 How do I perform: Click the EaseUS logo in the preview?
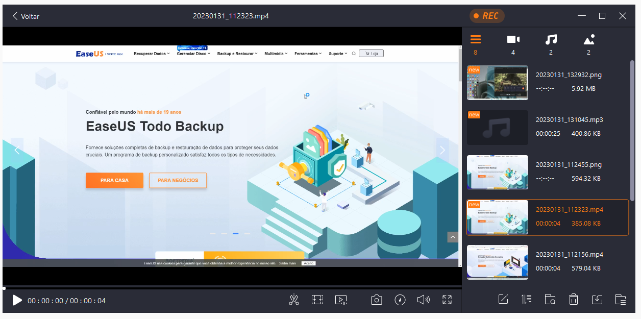pyautogui.click(x=89, y=54)
